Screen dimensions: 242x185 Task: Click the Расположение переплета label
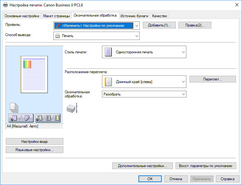86,72
